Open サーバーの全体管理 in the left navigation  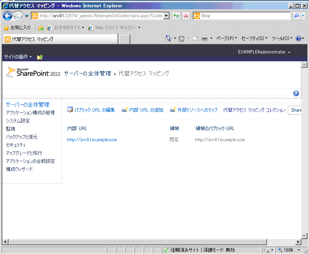point(28,105)
